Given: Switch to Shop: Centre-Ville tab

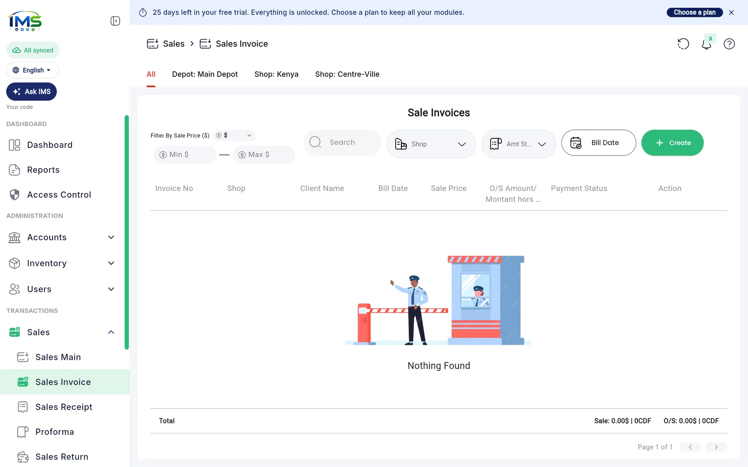Looking at the screenshot, I should pyautogui.click(x=347, y=74).
